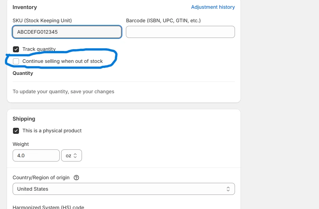Viewport: 319px width, 209px height.
Task: Click the checkmark icon in Track quantity box
Action: (x=16, y=49)
